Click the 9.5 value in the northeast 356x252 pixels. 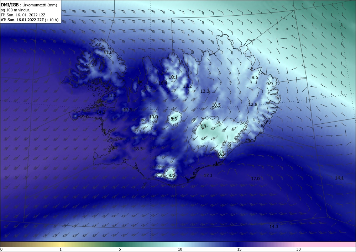click(x=255, y=77)
